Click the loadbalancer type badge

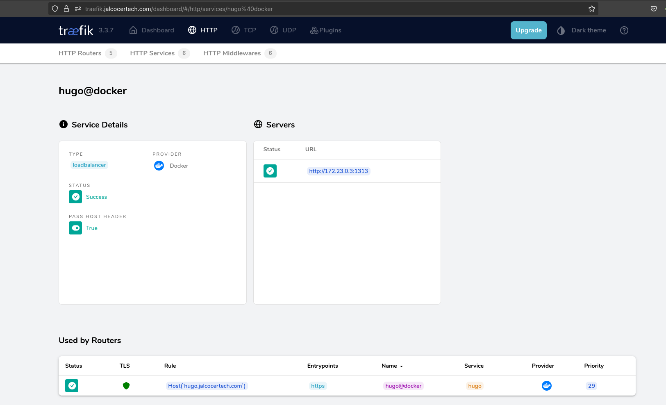pyautogui.click(x=89, y=165)
